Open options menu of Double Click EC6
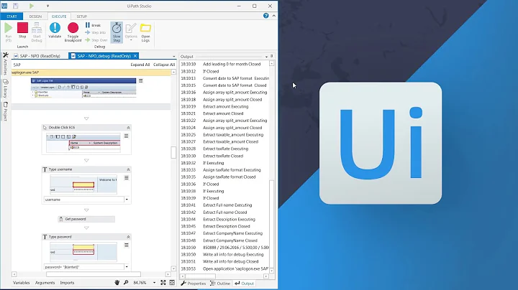Screen dimensions: 518x290 click(126, 136)
